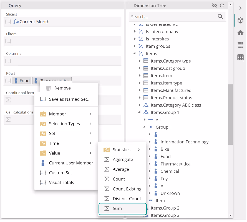Refresh the Dimension Tree

[x=222, y=6]
